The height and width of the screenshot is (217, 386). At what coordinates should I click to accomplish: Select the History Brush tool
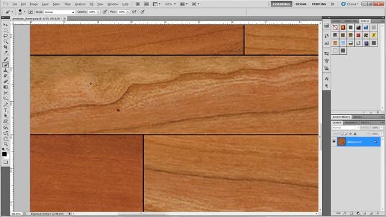click(x=5, y=76)
